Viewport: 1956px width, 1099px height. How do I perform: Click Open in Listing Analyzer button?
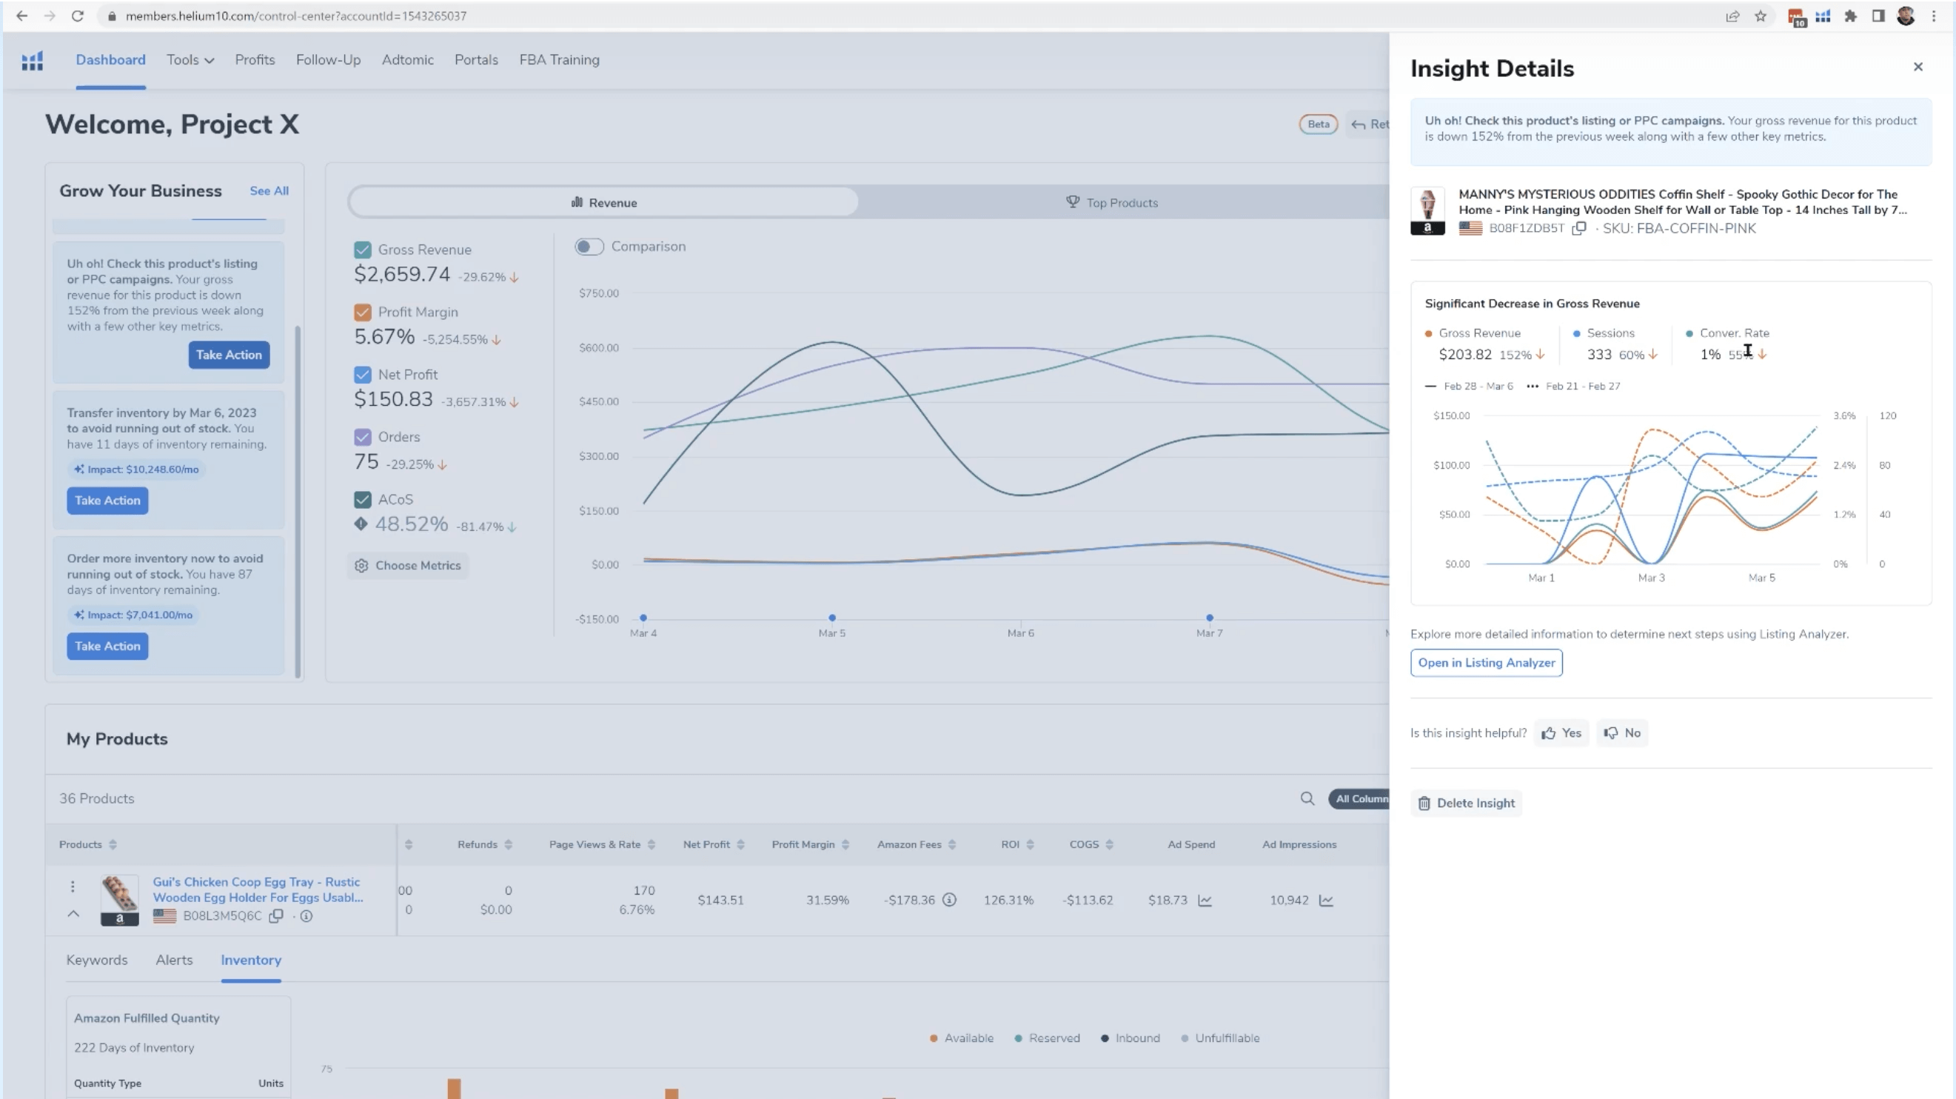(1485, 663)
